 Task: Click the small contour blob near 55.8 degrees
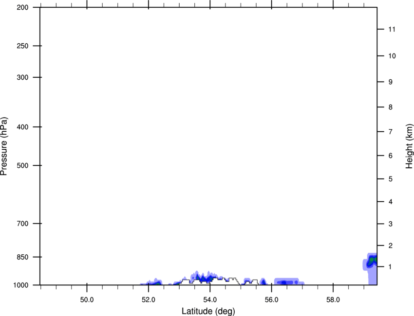coord(263,282)
